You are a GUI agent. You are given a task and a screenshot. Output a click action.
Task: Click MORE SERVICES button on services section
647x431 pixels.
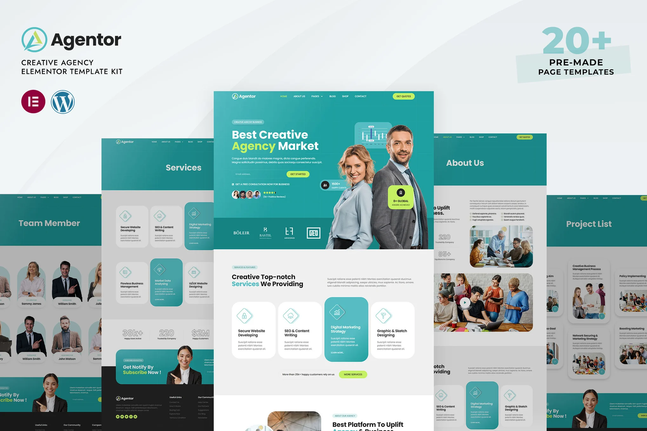(353, 375)
